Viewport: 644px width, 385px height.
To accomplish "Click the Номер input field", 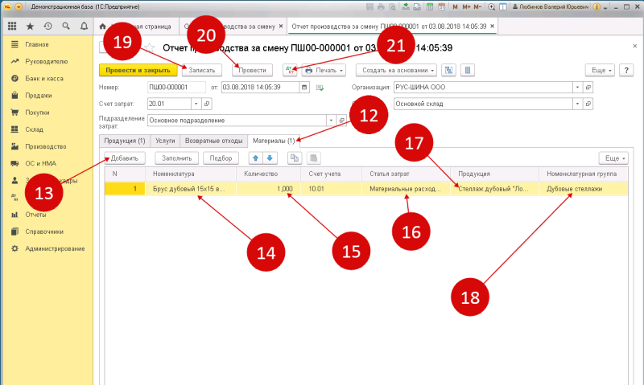I will pyautogui.click(x=176, y=88).
